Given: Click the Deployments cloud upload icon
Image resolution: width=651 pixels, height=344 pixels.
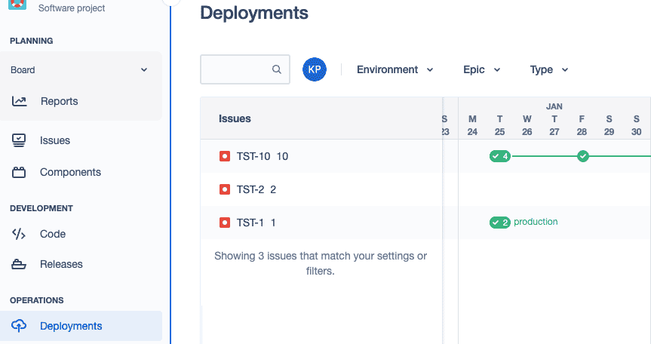Looking at the screenshot, I should pos(20,326).
